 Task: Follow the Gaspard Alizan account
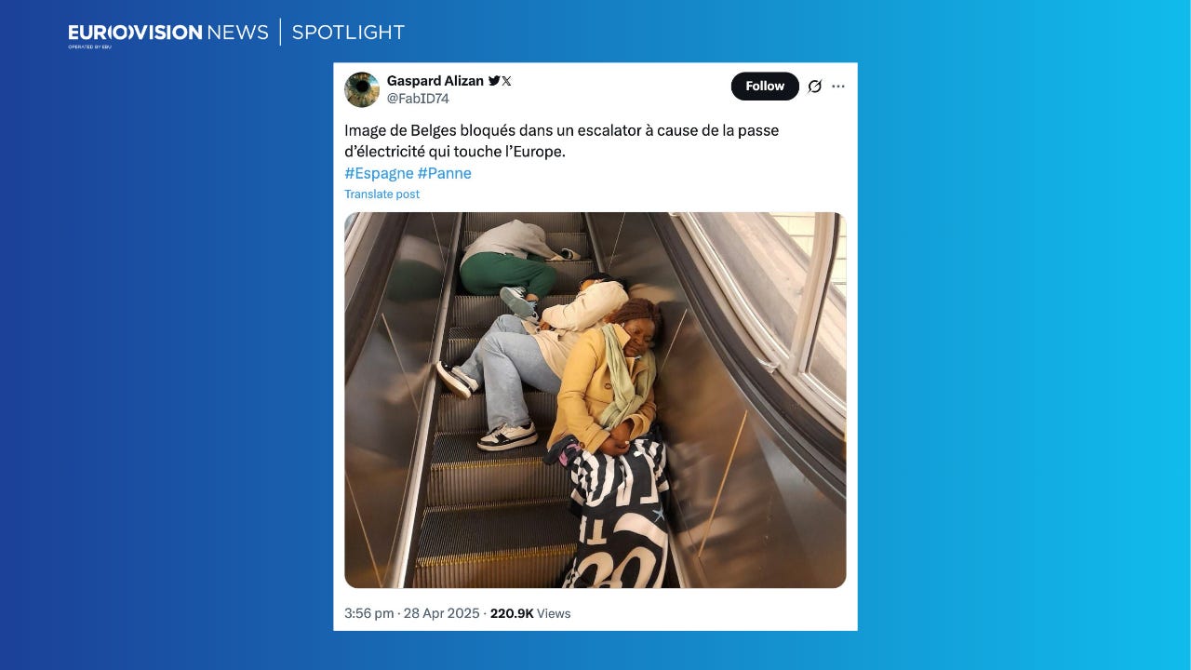[x=765, y=86]
